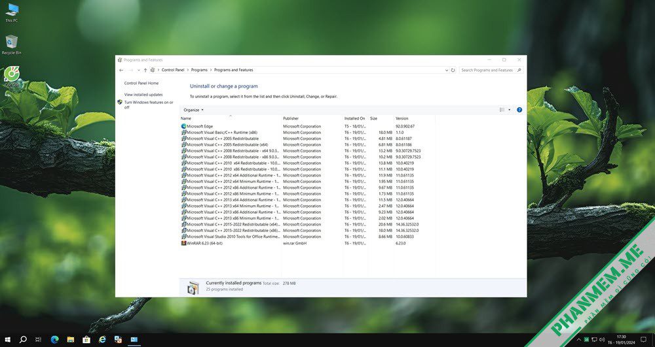Click Programs and Features breadcrumb segment
655x347 pixels.
(x=234, y=70)
